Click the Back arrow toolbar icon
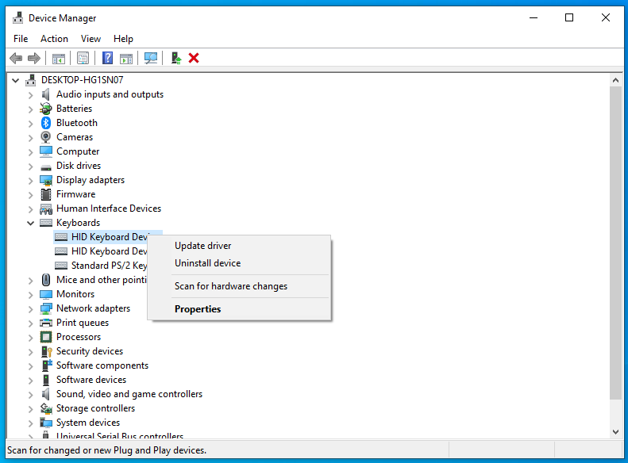Viewport: 628px width, 463px height. 16,59
